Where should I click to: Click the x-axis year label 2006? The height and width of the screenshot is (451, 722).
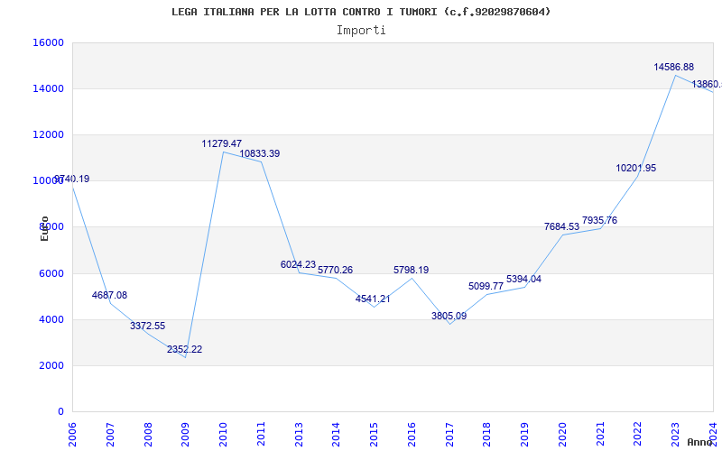point(73,435)
